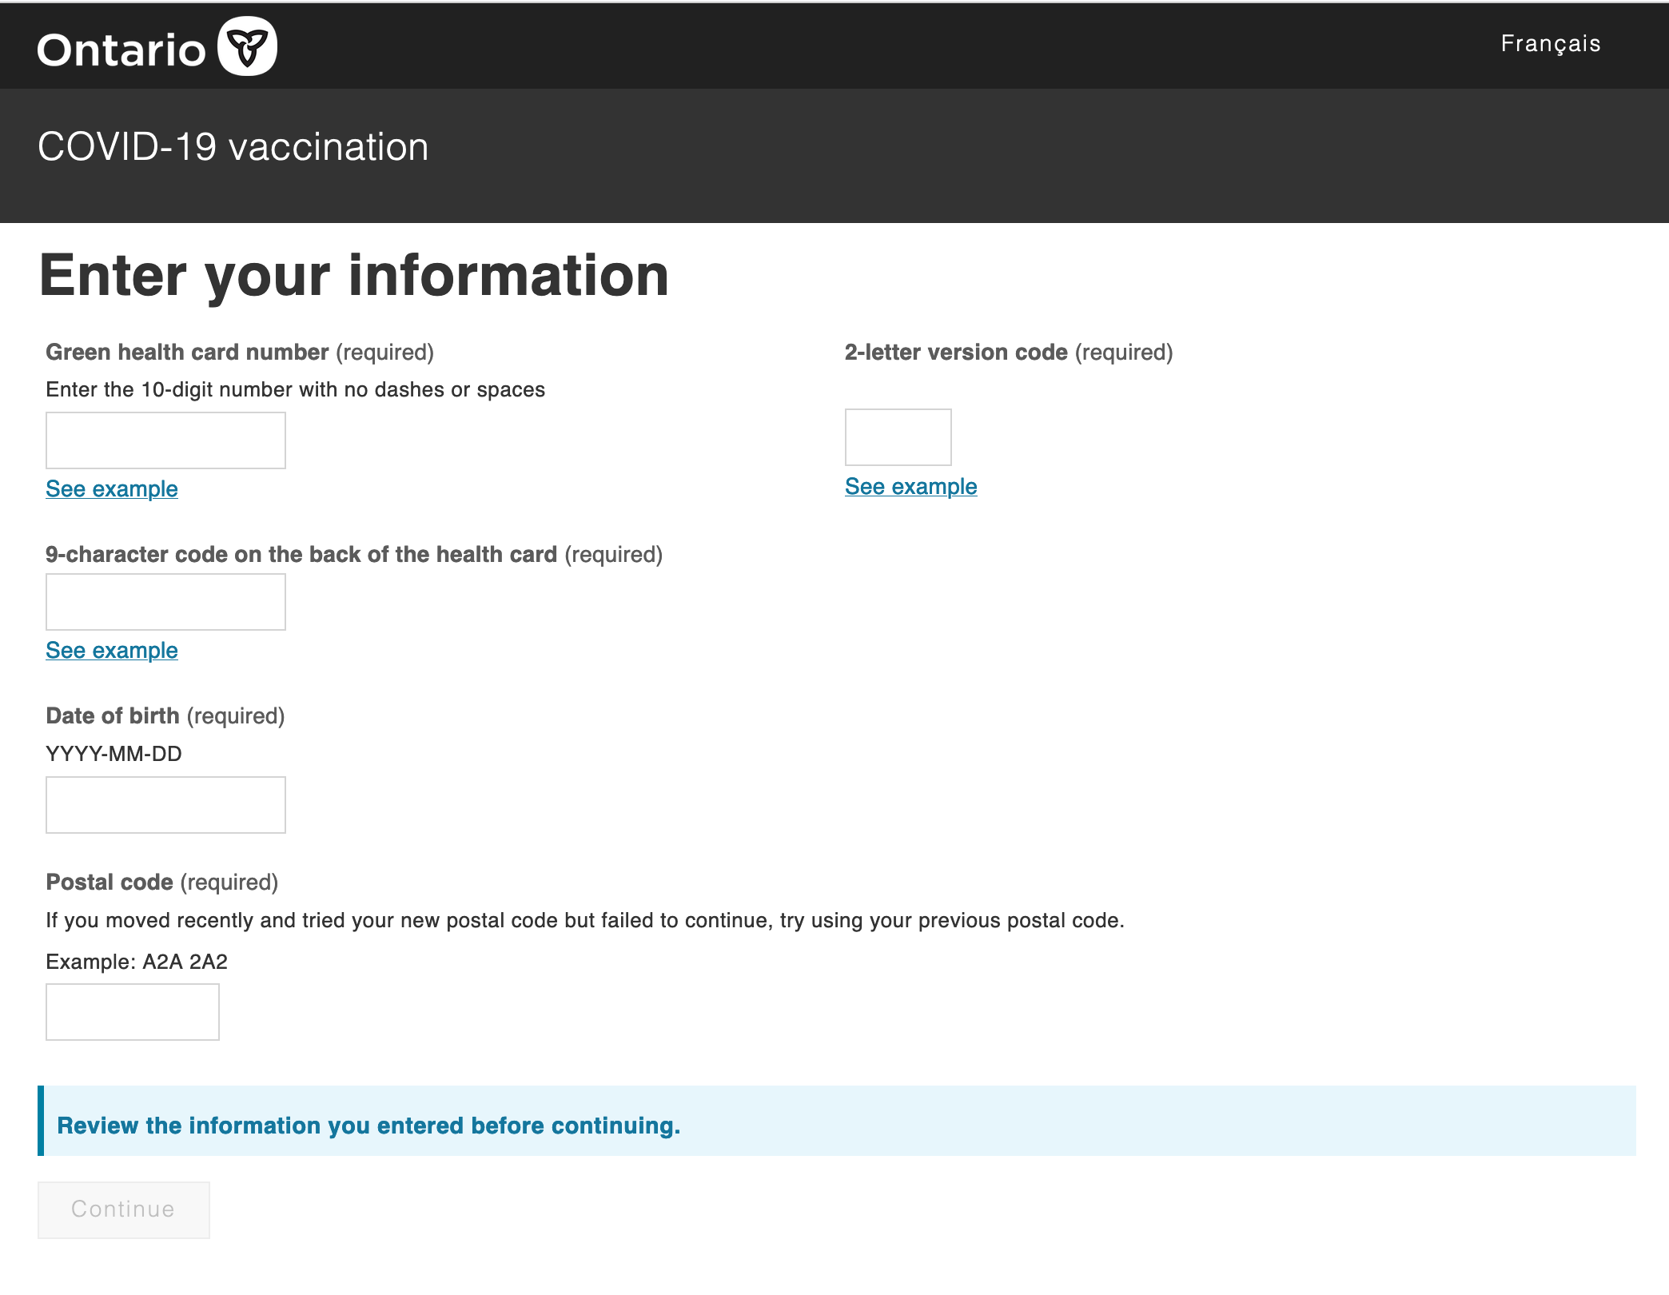The height and width of the screenshot is (1295, 1669).
Task: Focus the 9-character back-of-card code field
Action: coord(165,602)
